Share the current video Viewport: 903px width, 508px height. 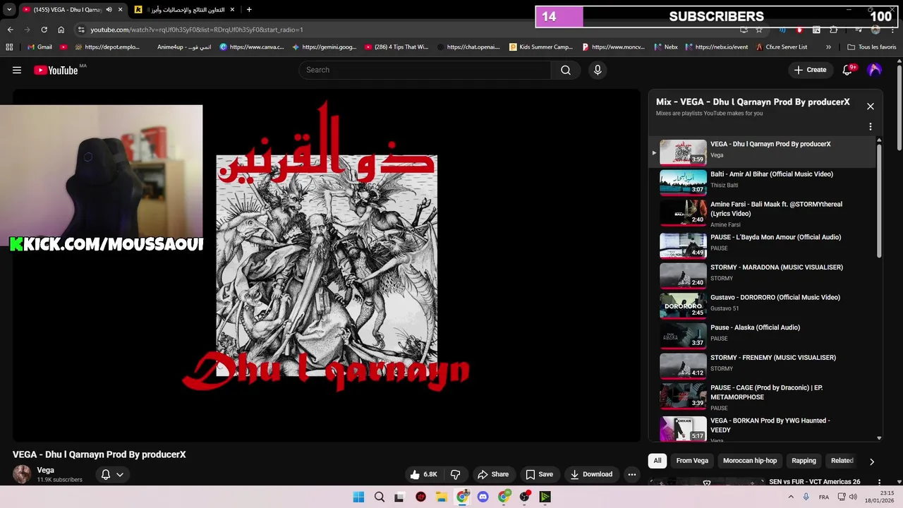(492, 474)
